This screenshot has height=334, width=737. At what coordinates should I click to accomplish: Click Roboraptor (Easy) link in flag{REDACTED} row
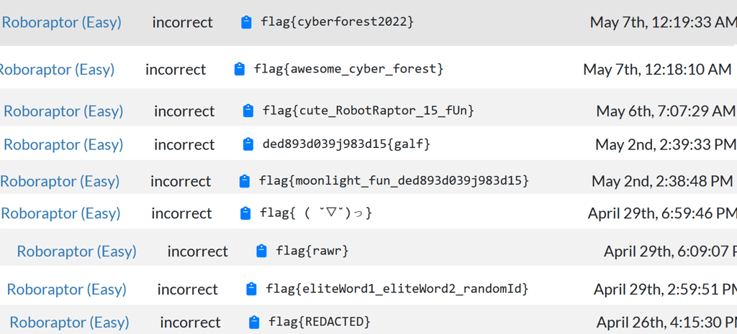(69, 323)
